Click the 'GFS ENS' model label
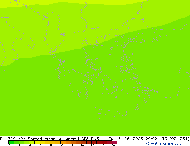The width and height of the screenshot is (190, 146). (x=90, y=139)
